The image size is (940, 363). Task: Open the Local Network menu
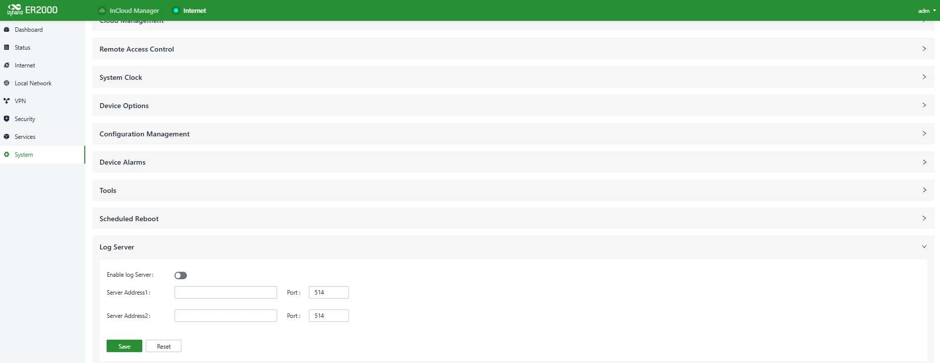click(x=43, y=83)
